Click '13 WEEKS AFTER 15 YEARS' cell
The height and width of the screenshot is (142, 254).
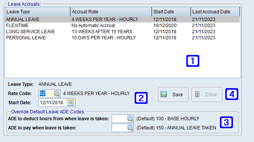102,32
